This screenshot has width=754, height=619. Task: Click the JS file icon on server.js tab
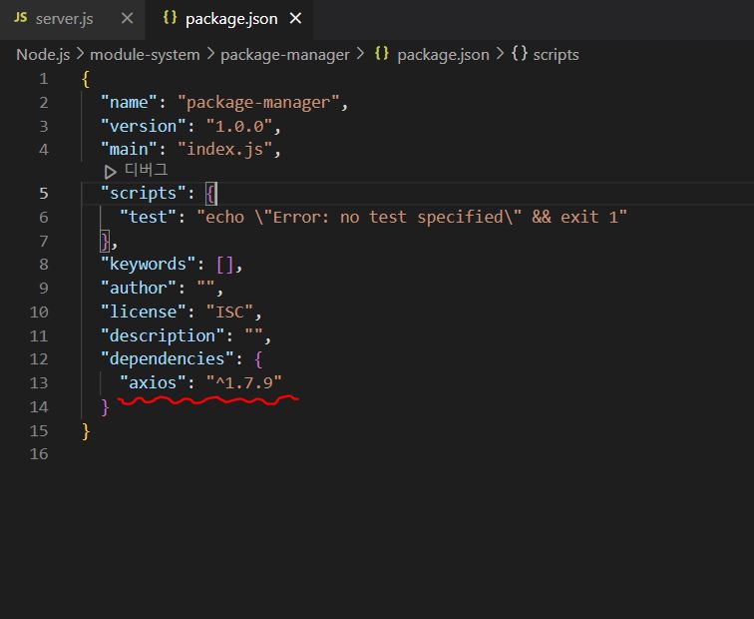coord(21,18)
